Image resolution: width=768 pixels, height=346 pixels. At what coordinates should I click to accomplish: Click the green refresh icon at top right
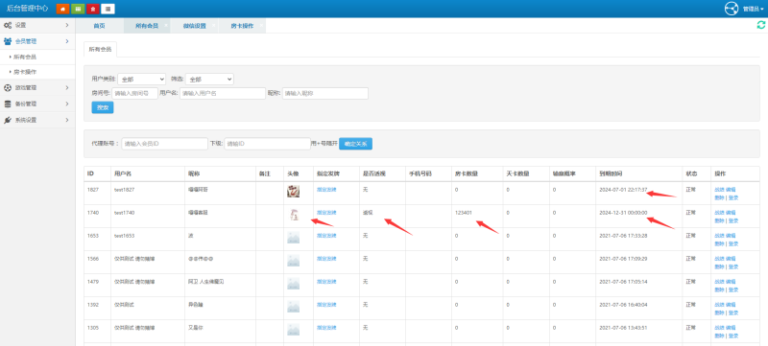760,25
